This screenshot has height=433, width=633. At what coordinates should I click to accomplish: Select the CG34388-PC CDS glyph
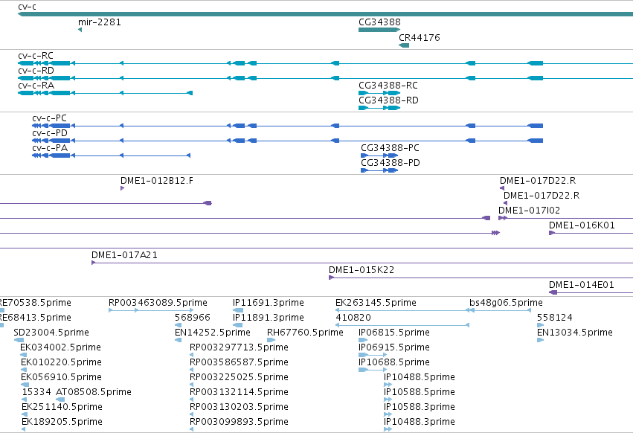[x=379, y=155]
